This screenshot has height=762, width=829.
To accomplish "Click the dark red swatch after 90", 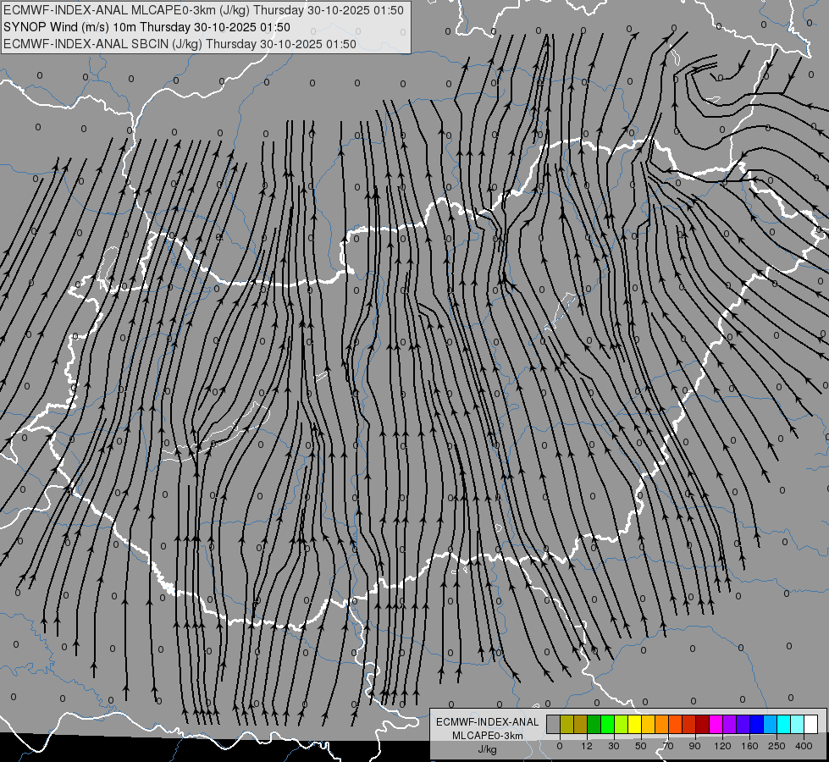I will 702,725.
